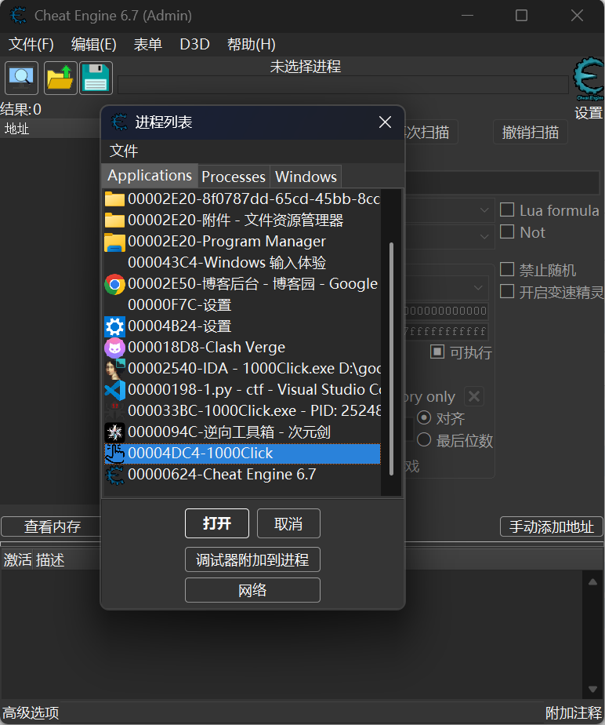Click the Cheat Engine 6.7 list icon
The image size is (605, 725).
tap(114, 475)
